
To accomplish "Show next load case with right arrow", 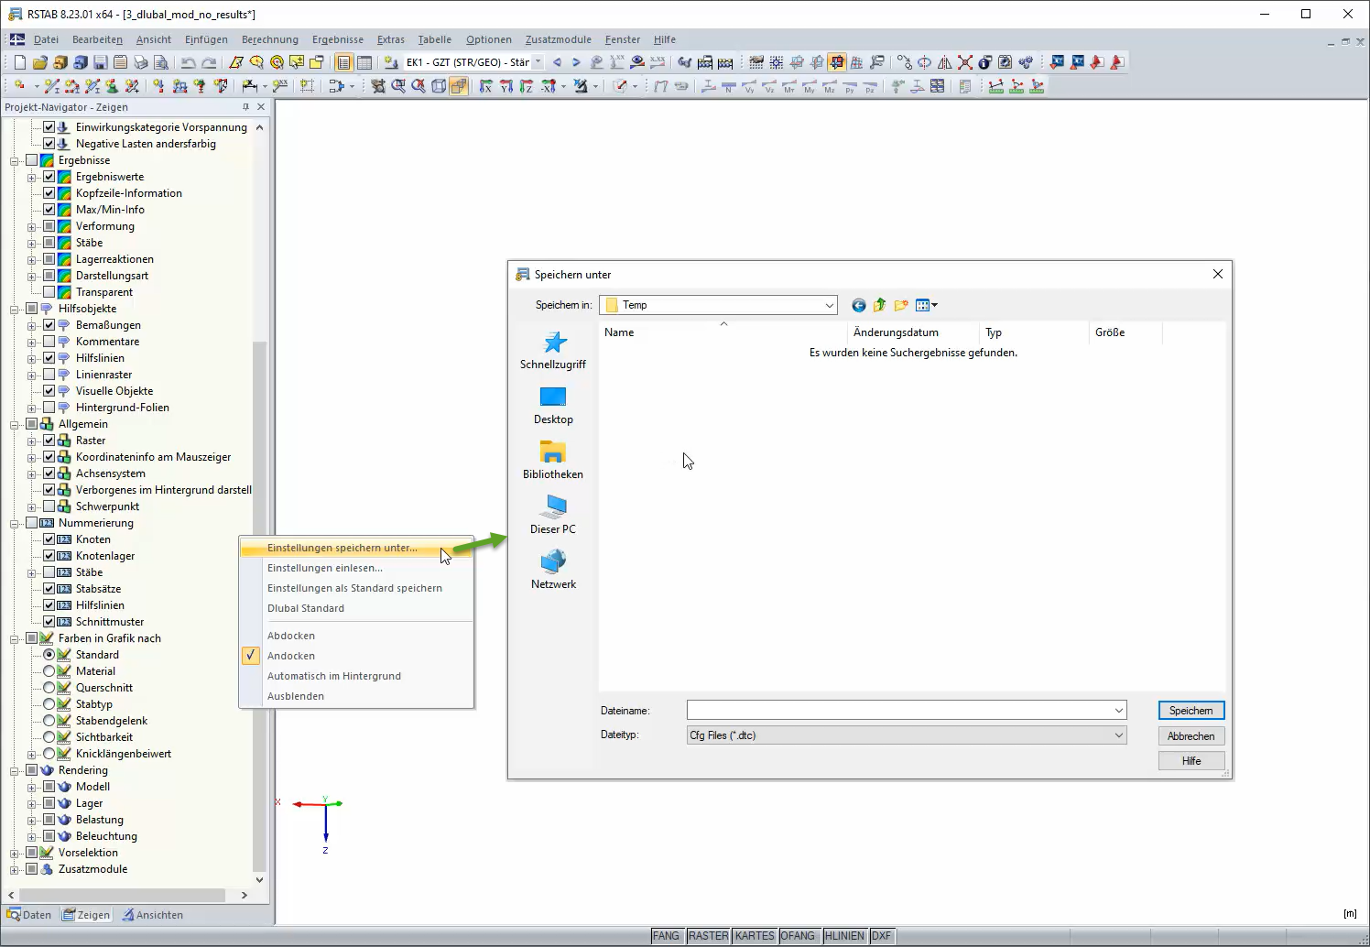I will click(x=576, y=62).
